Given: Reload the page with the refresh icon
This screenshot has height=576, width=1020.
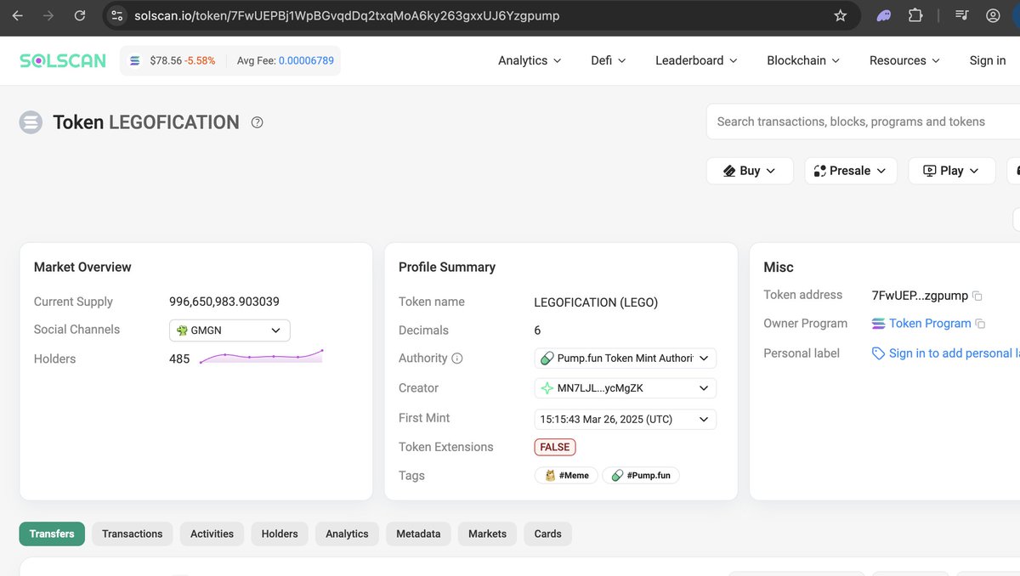Looking at the screenshot, I should click(x=79, y=15).
